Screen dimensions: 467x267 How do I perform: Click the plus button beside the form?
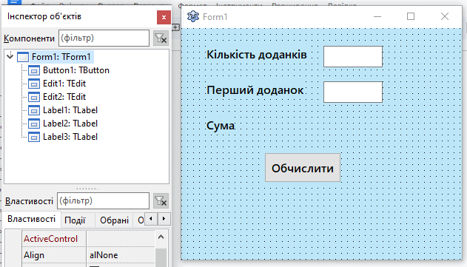coord(175,27)
